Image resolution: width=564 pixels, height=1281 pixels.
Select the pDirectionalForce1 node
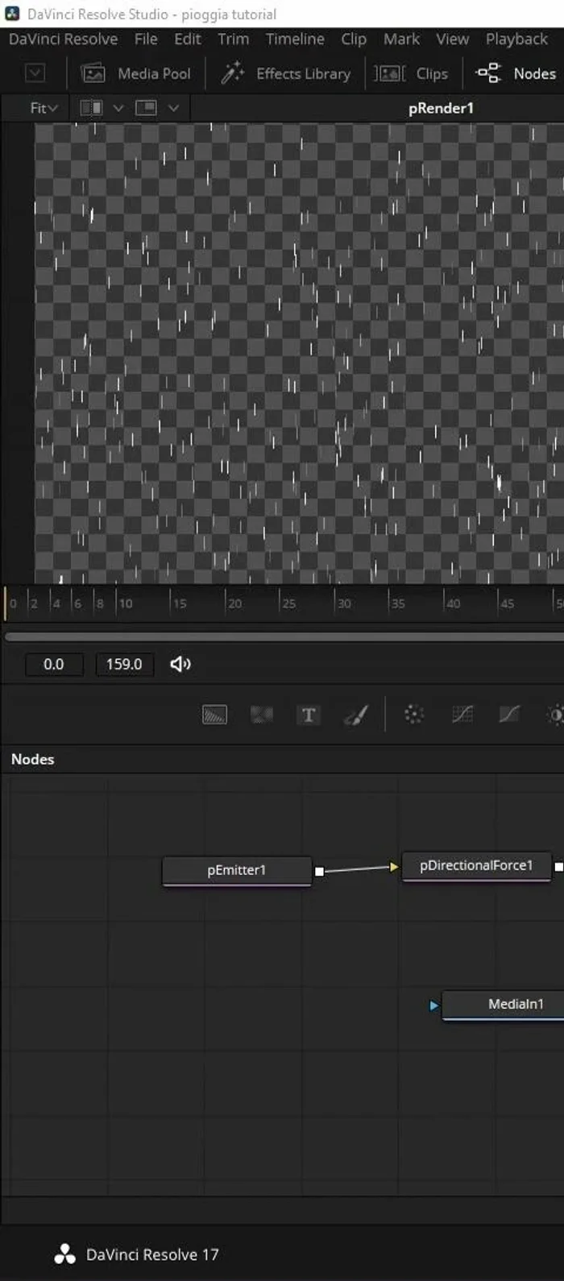[476, 865]
